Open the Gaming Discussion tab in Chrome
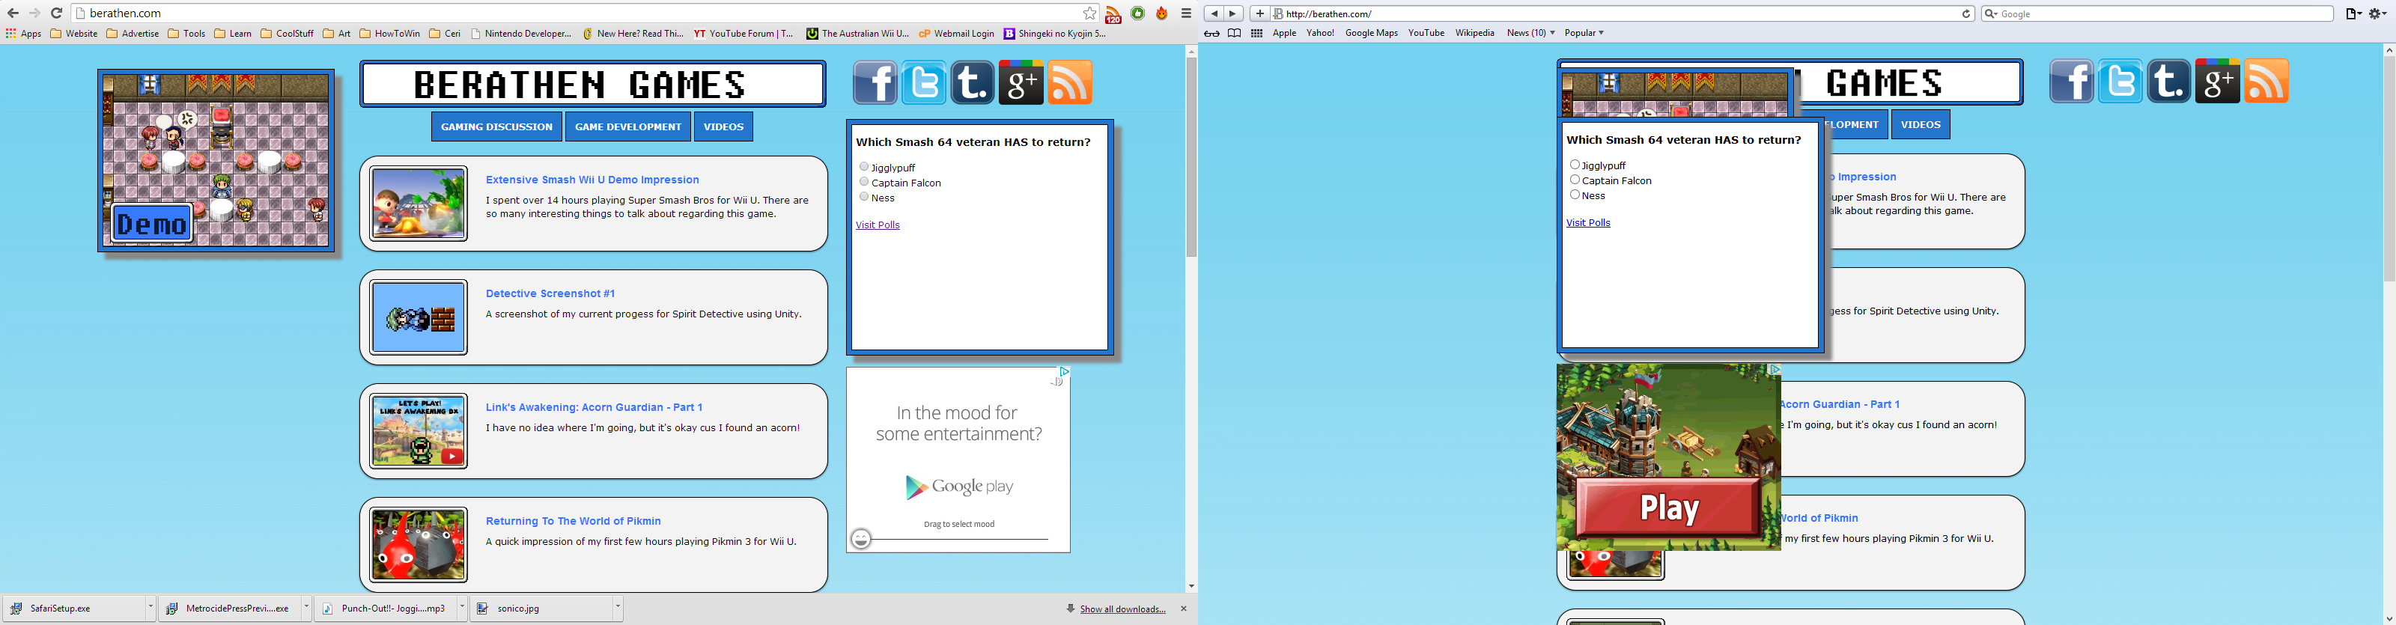The height and width of the screenshot is (625, 2396). click(496, 126)
